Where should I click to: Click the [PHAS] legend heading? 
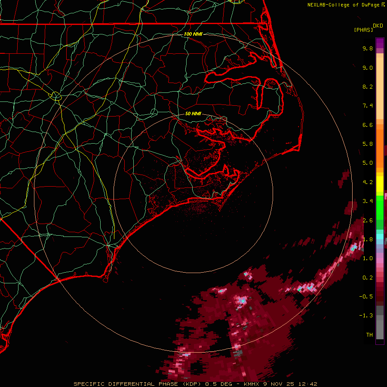[x=363, y=30]
